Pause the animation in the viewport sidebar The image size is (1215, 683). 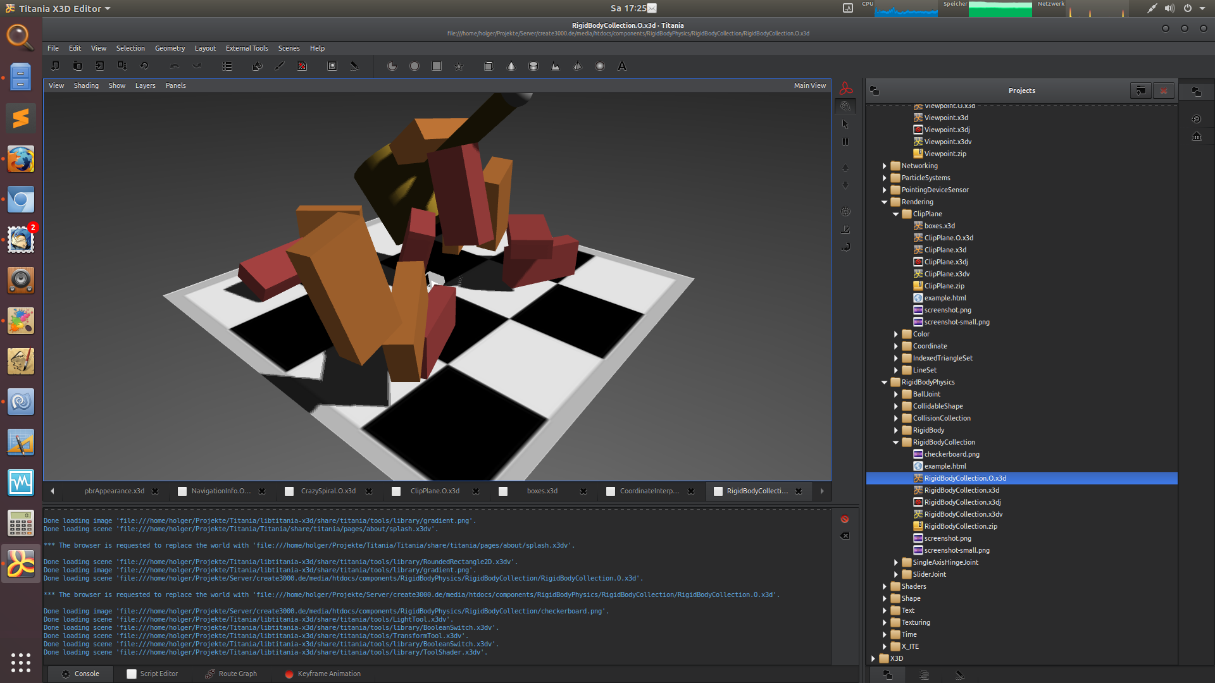[845, 142]
